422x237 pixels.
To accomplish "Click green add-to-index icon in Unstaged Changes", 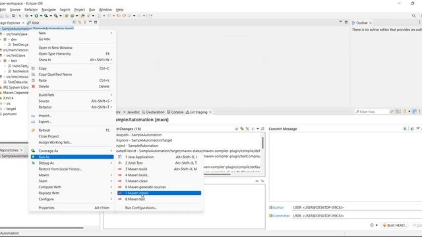I will [242, 129].
